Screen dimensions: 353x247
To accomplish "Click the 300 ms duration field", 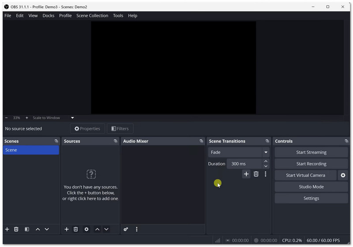I will [x=244, y=164].
